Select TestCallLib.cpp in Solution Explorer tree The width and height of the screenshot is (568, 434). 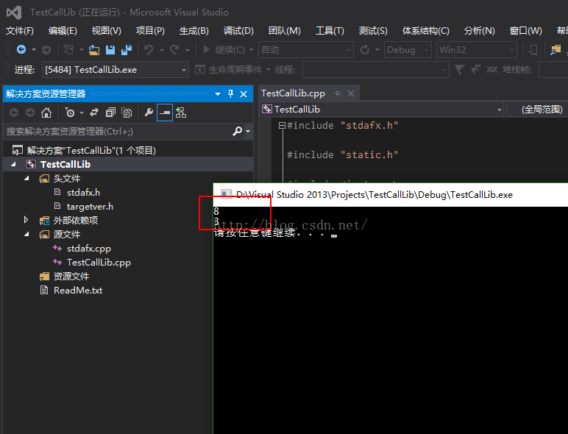pyautogui.click(x=99, y=263)
